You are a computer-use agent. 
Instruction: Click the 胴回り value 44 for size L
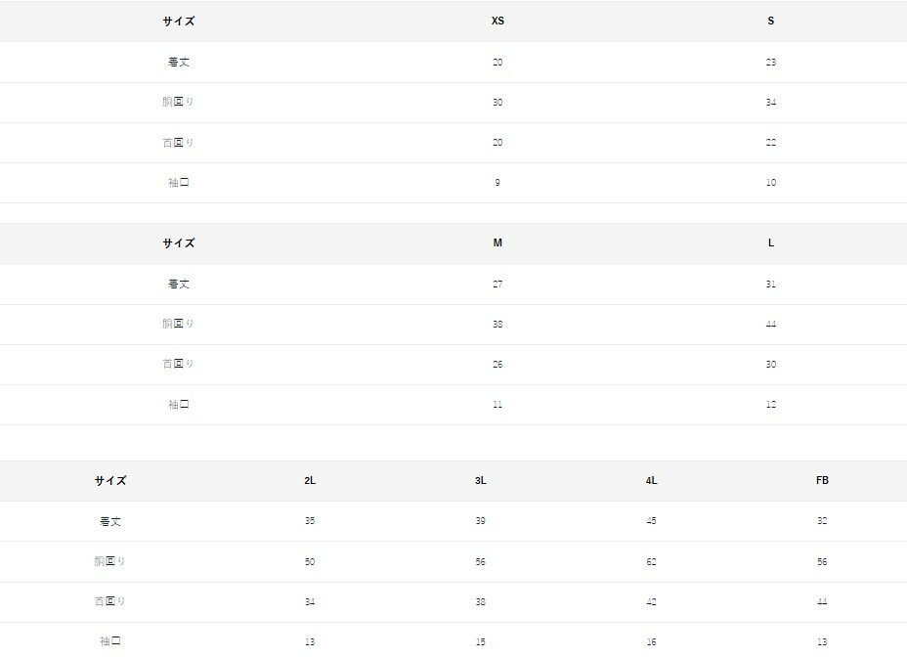771,325
